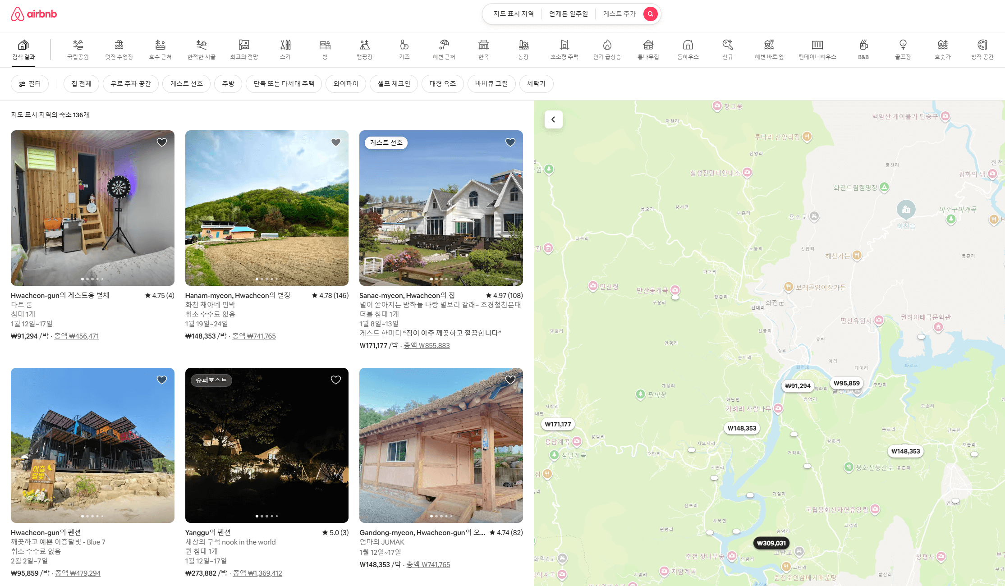This screenshot has height=586, width=1005.
Task: Toggle wishlist heart on Hanam-myeon listing
Action: (x=336, y=142)
